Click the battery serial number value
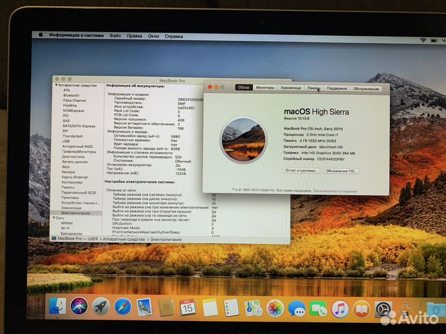Screen dimensions: 446x334 tap(190, 100)
